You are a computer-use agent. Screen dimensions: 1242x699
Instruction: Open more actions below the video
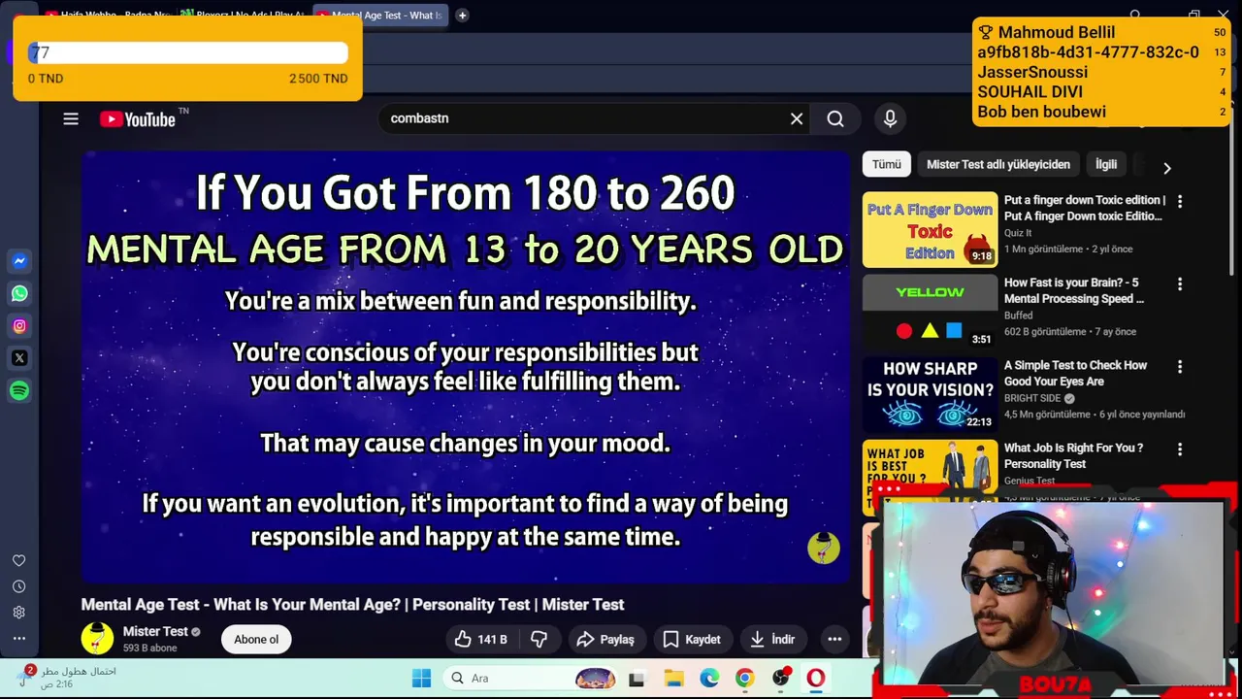coord(834,639)
